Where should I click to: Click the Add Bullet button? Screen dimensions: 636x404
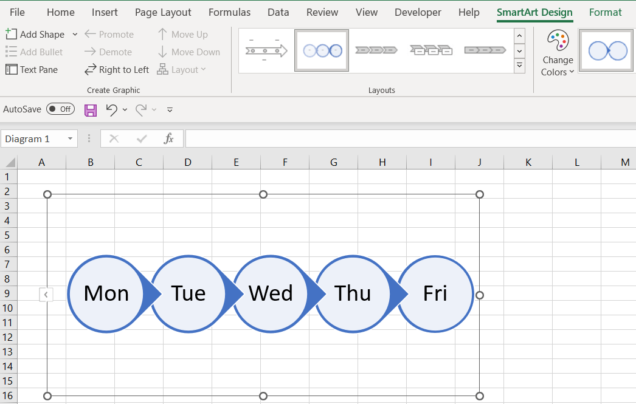[x=35, y=52]
